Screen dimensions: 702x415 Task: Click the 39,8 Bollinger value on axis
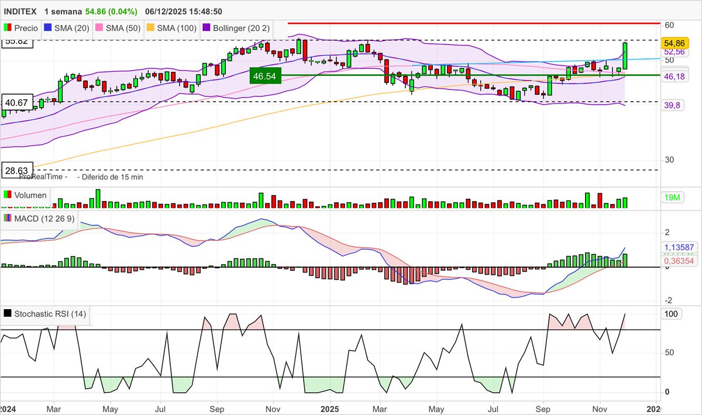[672, 105]
